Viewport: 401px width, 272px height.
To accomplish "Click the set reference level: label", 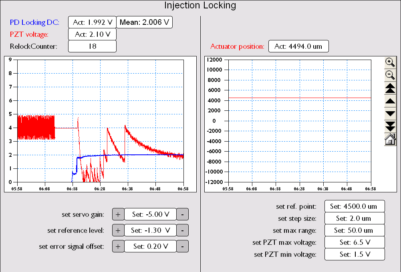I will [76, 231].
